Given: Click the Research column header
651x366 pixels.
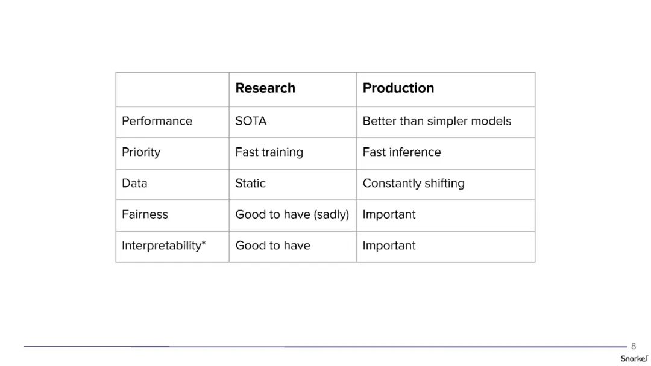Looking at the screenshot, I should (x=265, y=88).
